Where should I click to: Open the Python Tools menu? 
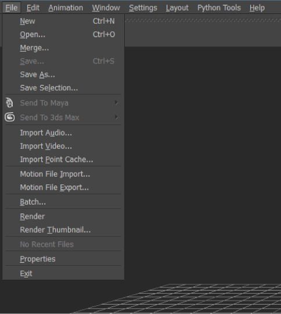[x=219, y=8]
